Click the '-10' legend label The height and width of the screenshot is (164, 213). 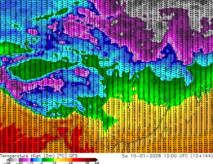pos(30,163)
